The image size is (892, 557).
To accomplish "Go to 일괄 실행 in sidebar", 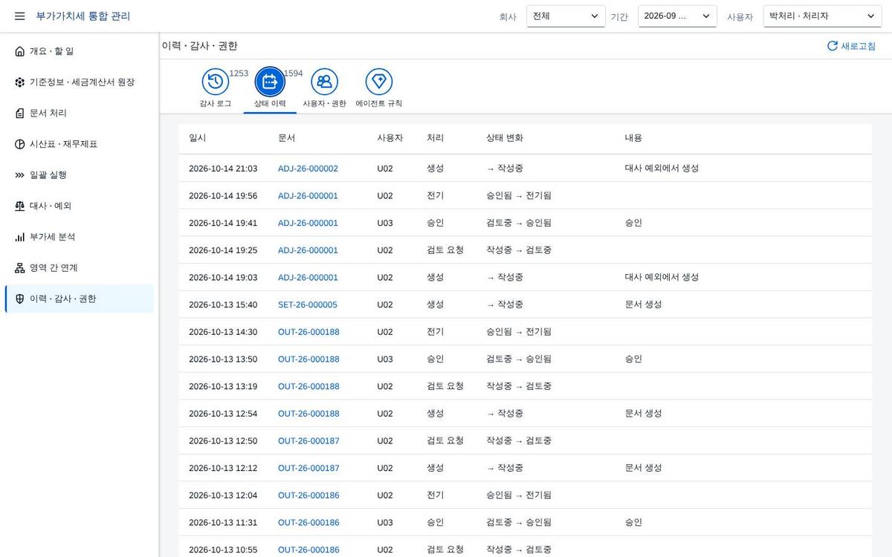I will point(79,175).
